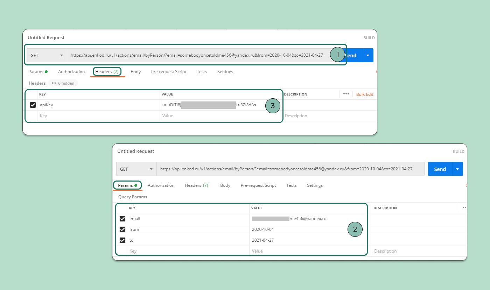Click the apiKey header value cell
Viewport: 490px width, 290px height.
point(221,105)
